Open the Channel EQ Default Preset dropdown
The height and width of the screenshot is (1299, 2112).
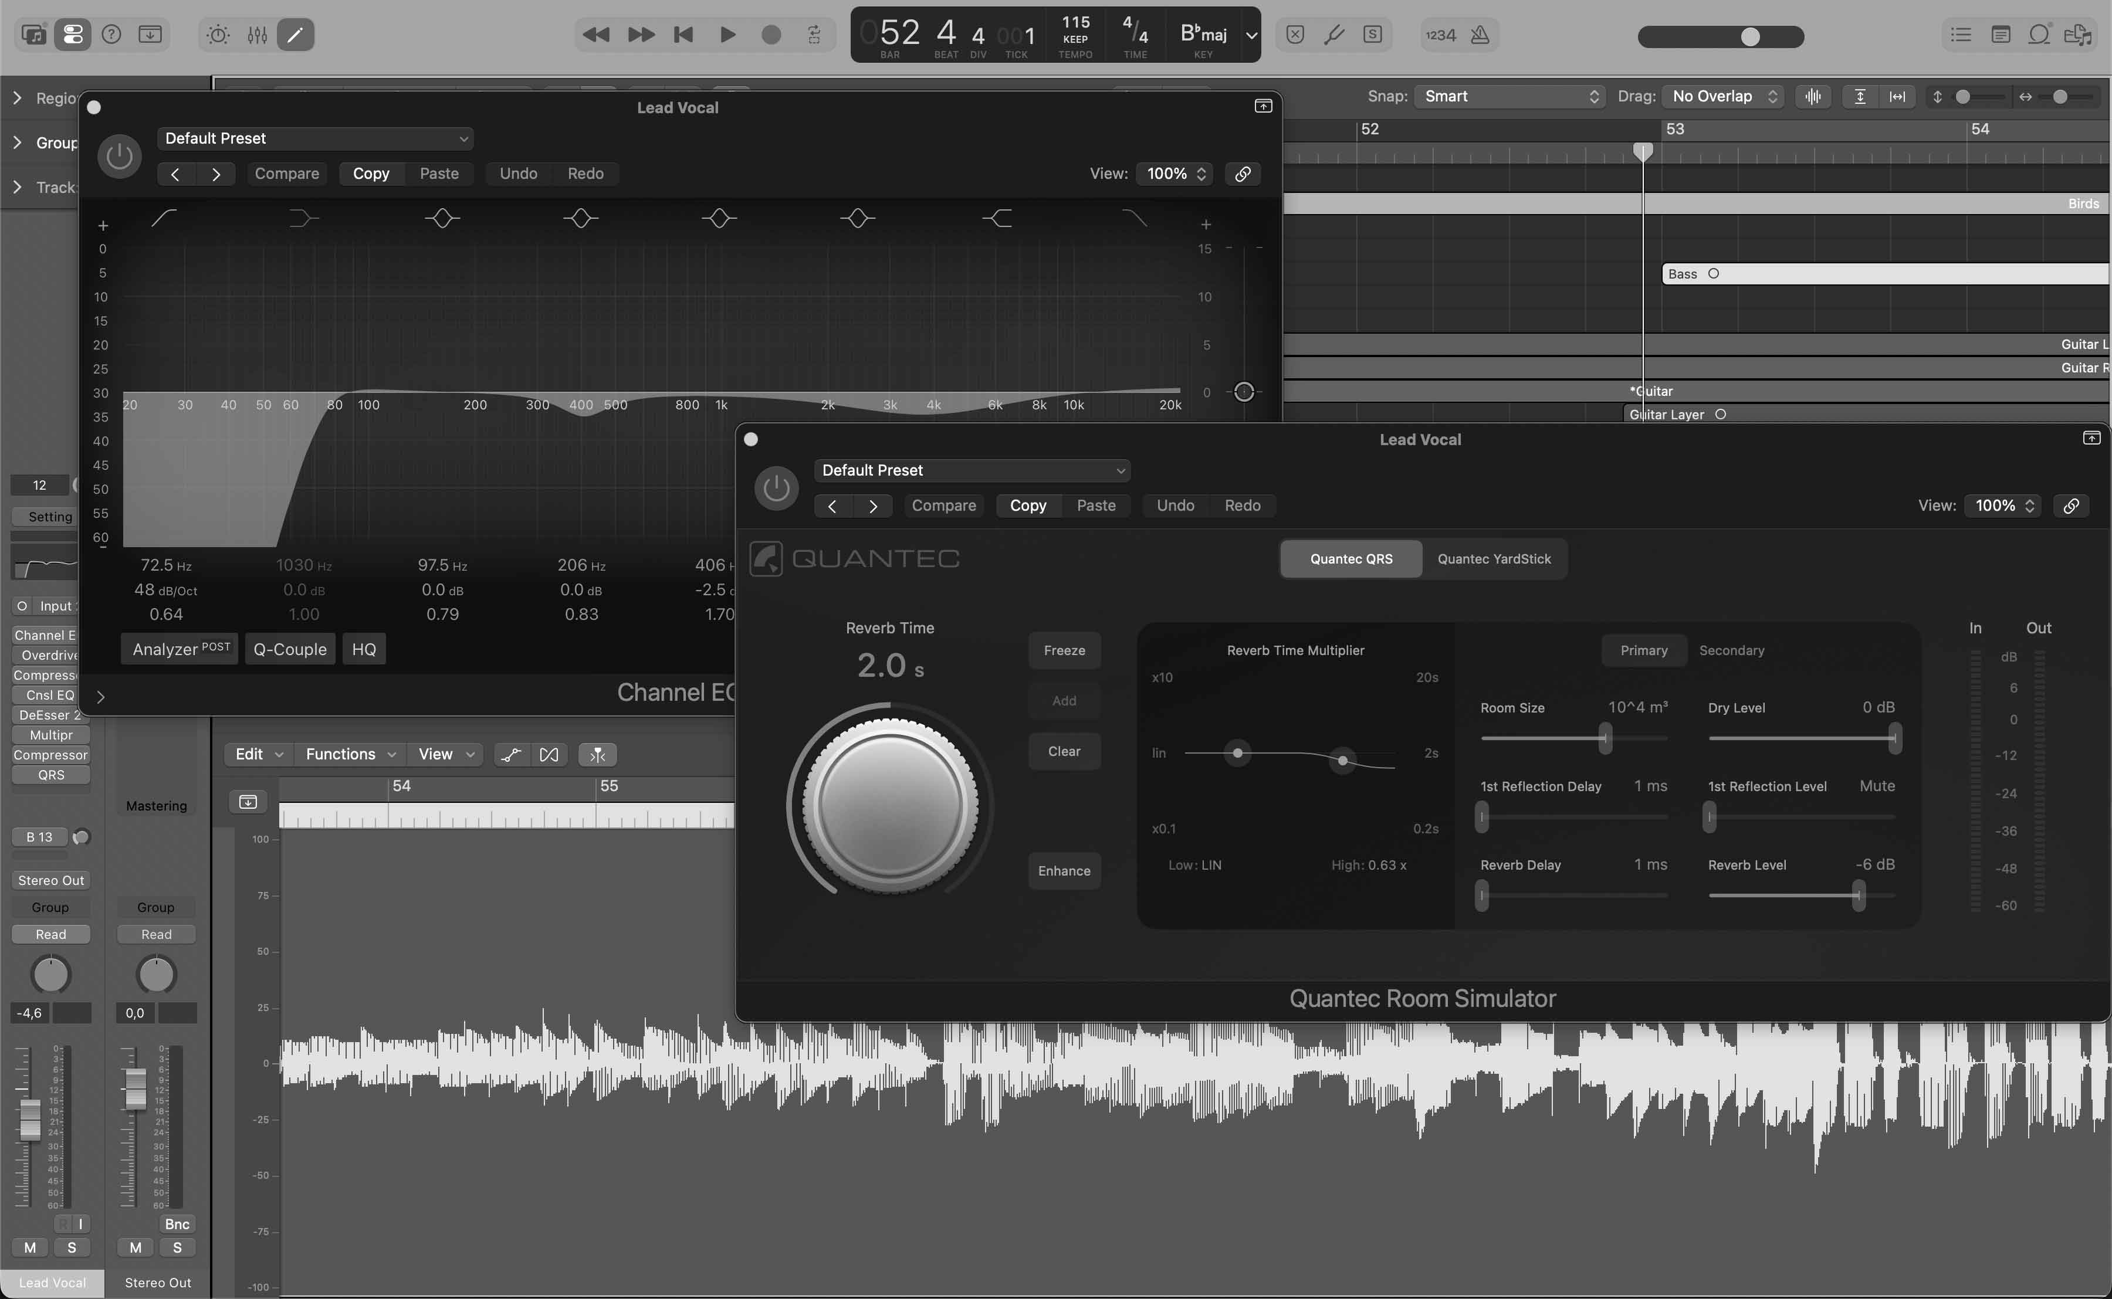coord(316,138)
